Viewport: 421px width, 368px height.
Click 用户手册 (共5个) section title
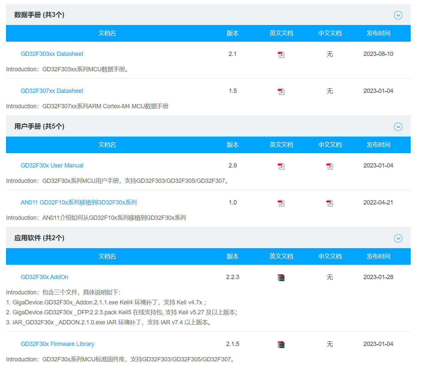39,126
